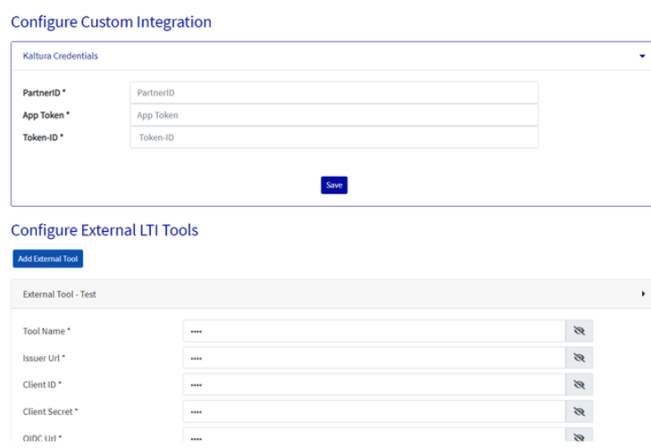Click into the App Token field
This screenshot has height=448, width=651.
pyautogui.click(x=334, y=115)
